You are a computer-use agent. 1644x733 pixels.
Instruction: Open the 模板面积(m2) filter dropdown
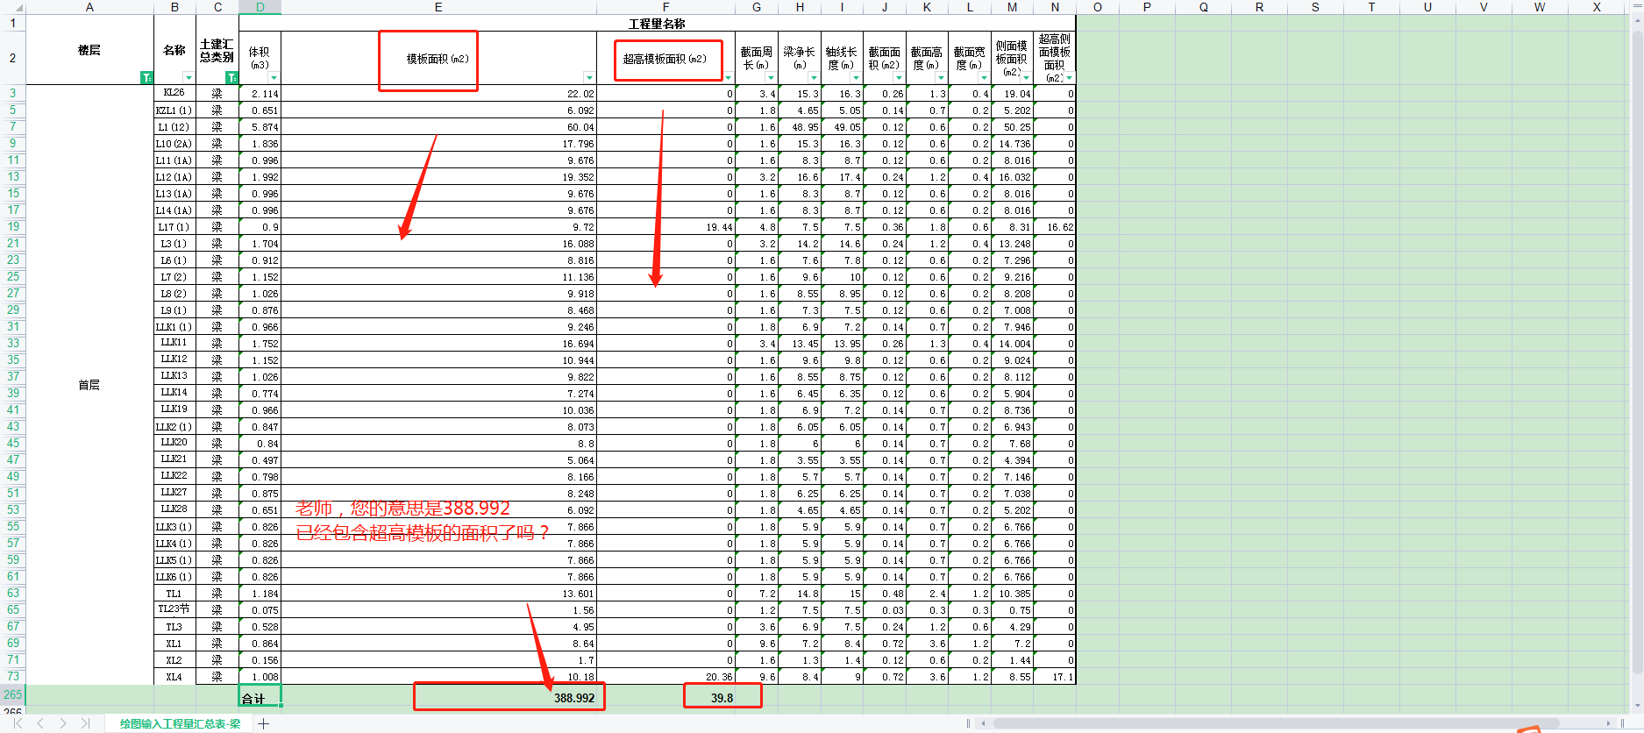[589, 78]
